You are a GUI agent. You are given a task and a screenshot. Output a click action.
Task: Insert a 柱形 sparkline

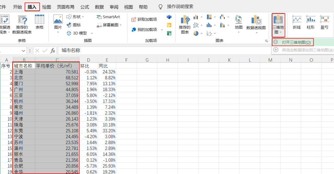coord(310,22)
